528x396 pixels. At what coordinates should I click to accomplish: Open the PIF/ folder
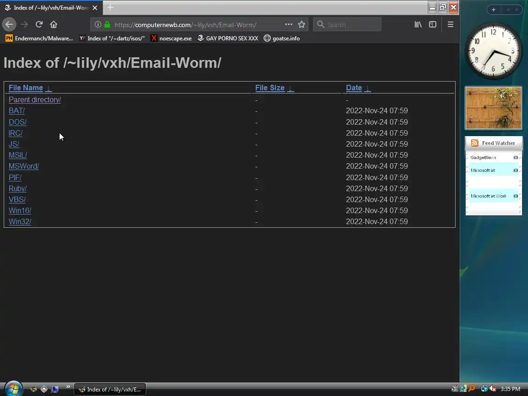[x=15, y=177]
